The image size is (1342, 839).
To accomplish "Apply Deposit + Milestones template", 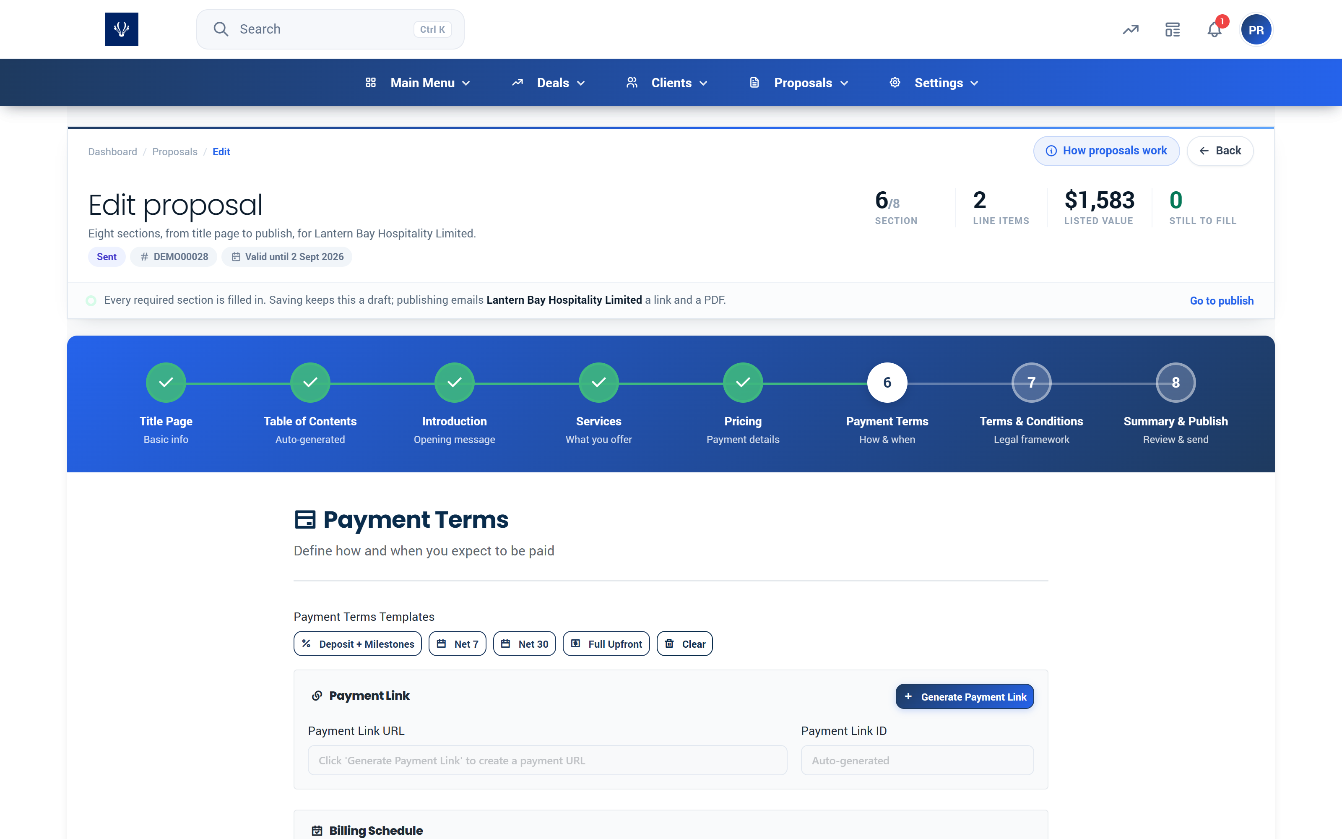I will point(358,644).
